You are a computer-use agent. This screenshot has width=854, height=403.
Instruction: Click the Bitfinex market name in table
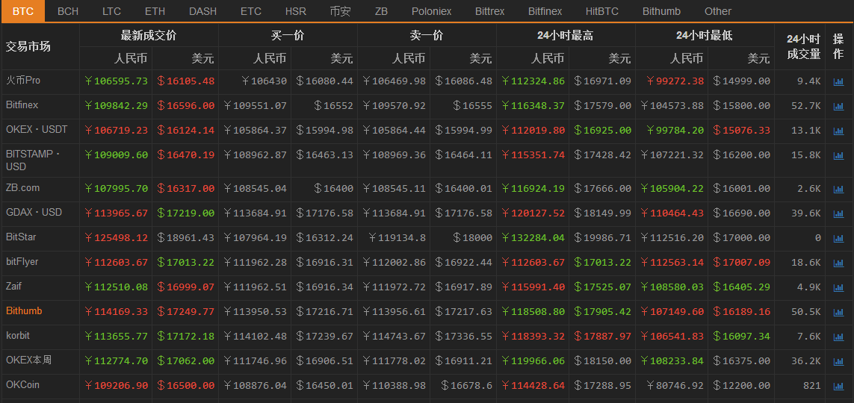[22, 104]
